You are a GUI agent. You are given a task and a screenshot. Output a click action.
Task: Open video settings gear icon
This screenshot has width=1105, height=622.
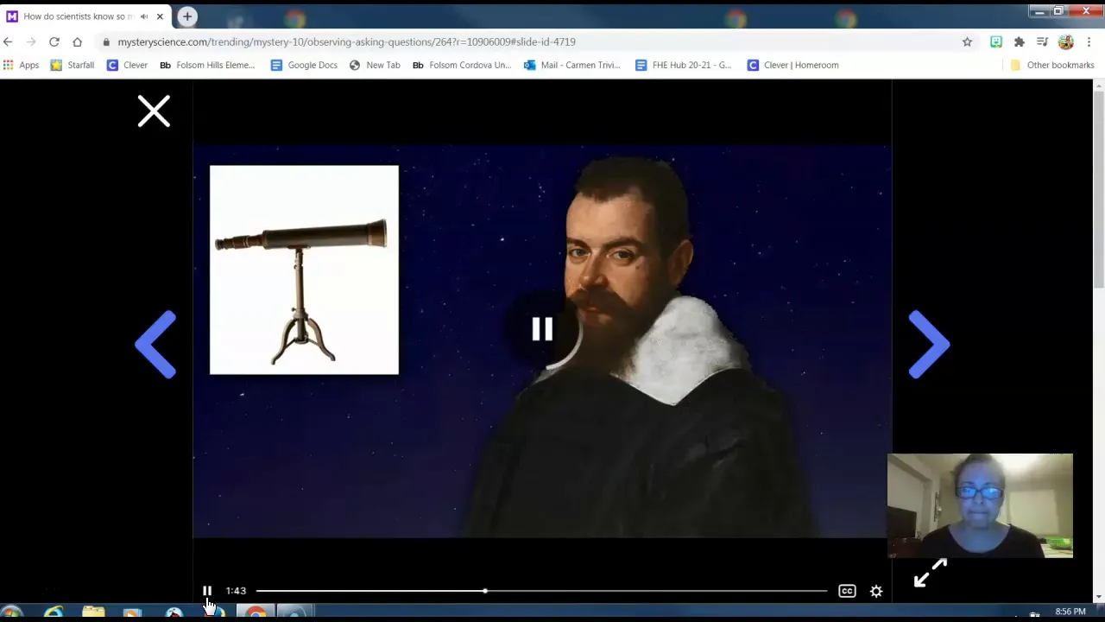tap(876, 591)
